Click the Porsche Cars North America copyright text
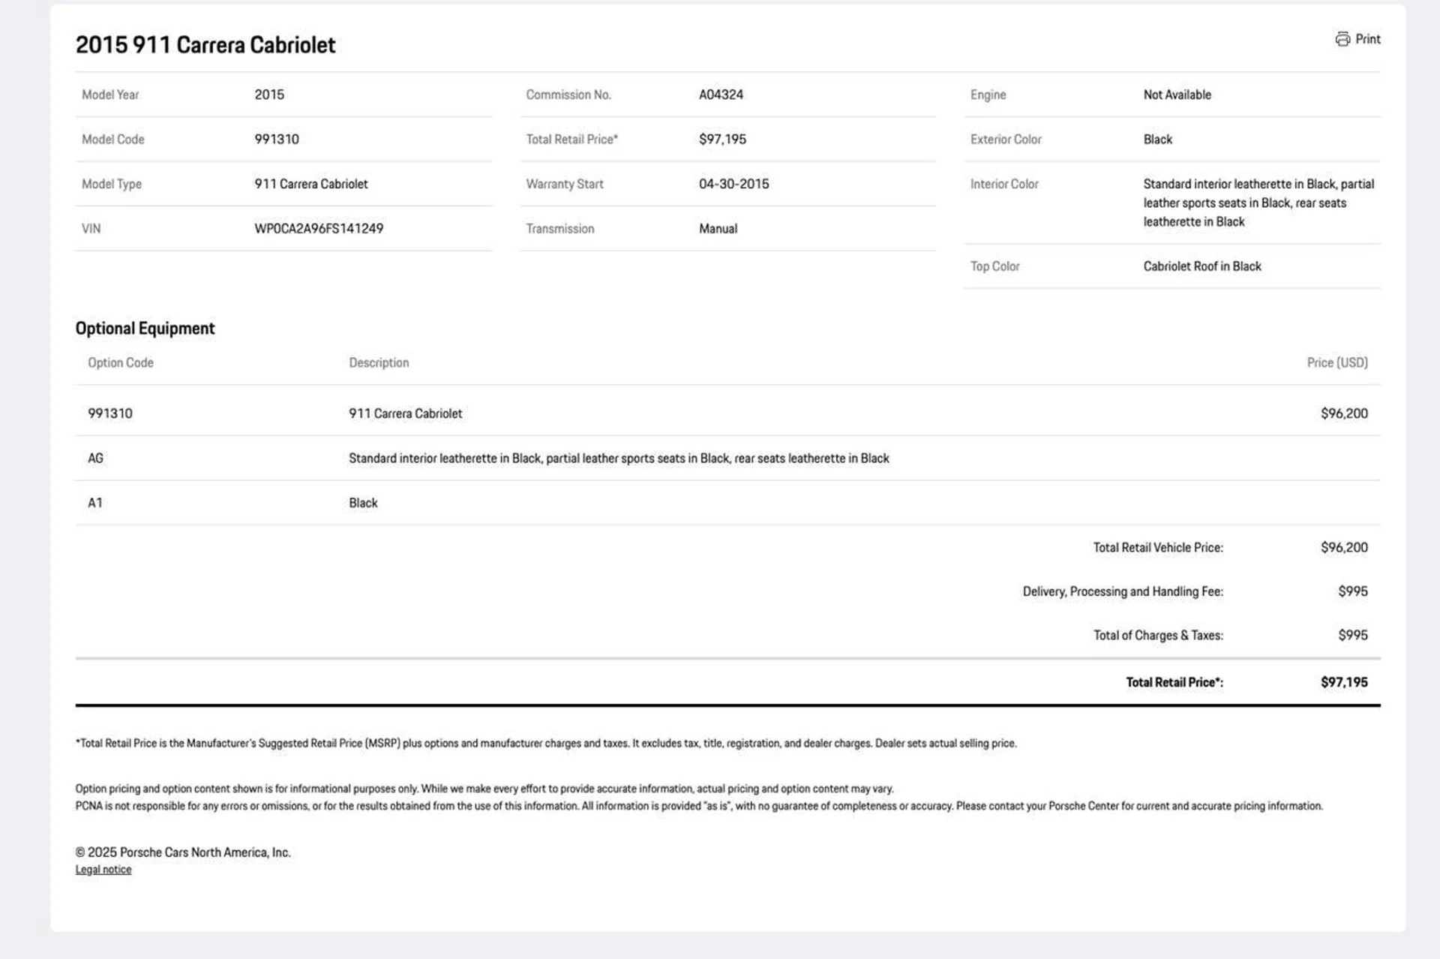The image size is (1440, 959). pos(183,852)
